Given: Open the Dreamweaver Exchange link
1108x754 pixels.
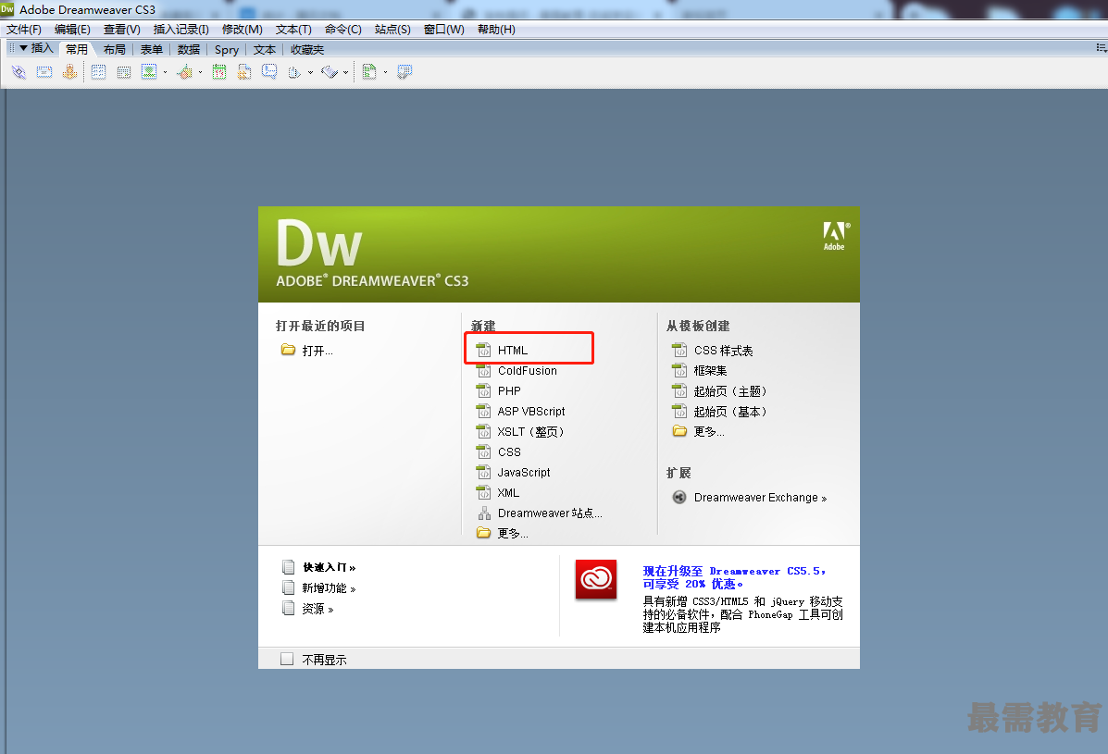Looking at the screenshot, I should [x=760, y=497].
